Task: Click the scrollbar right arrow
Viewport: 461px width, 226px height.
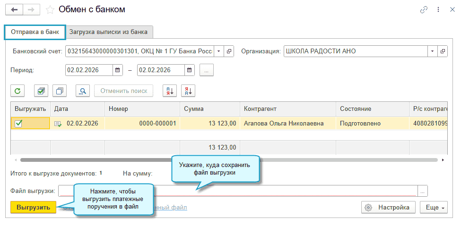Action: (443, 160)
